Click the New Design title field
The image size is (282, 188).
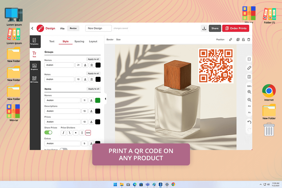[x=98, y=28]
